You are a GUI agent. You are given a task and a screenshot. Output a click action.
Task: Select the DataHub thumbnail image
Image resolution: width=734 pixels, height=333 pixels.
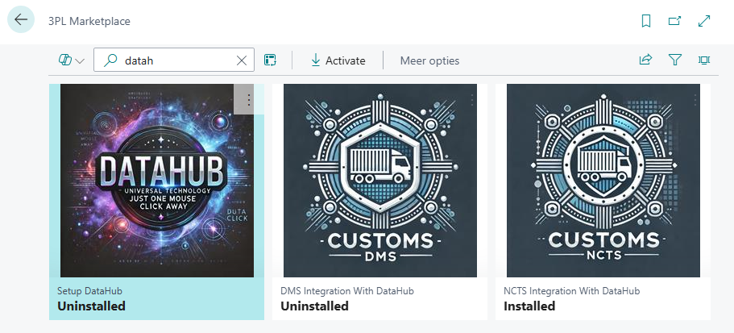(x=157, y=181)
